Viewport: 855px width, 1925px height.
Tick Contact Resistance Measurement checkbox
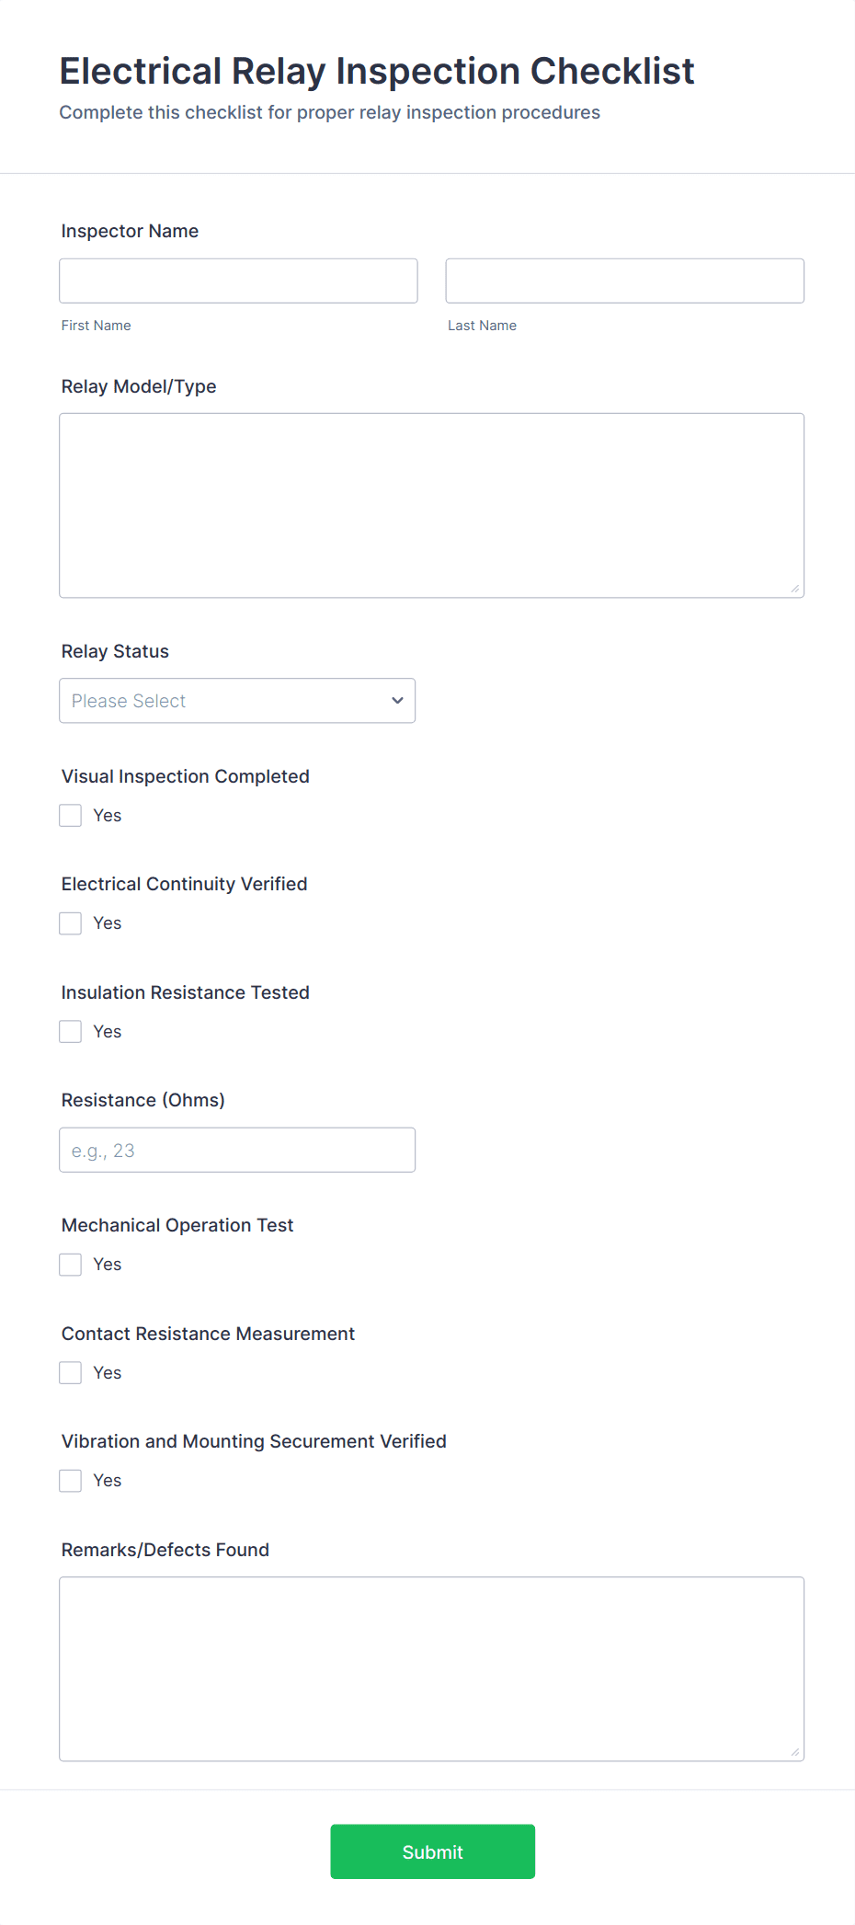click(71, 1373)
